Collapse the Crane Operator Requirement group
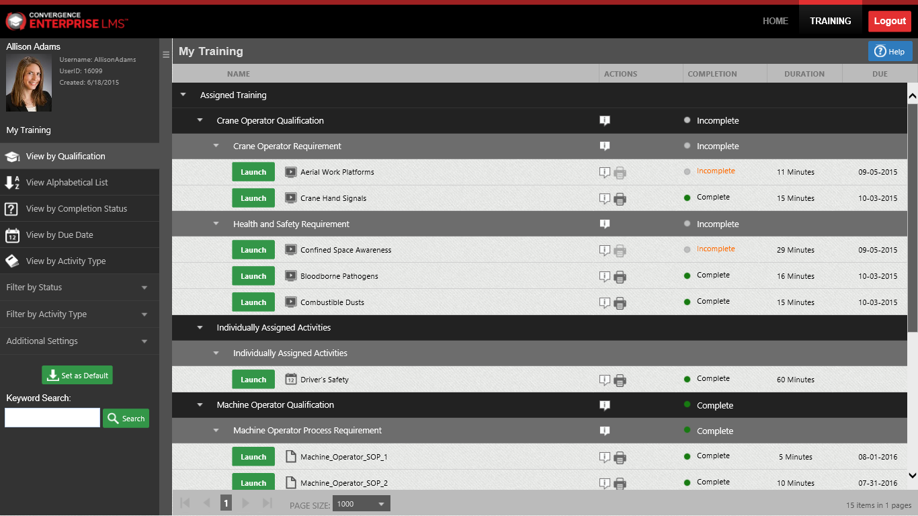 (x=216, y=146)
